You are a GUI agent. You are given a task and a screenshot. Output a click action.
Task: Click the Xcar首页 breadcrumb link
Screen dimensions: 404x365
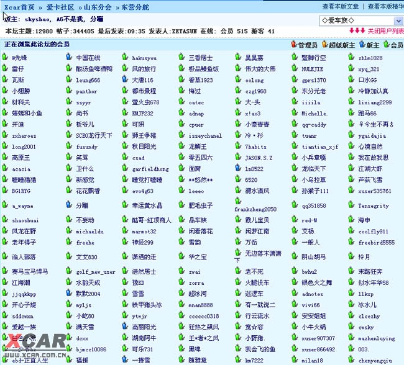click(x=19, y=7)
